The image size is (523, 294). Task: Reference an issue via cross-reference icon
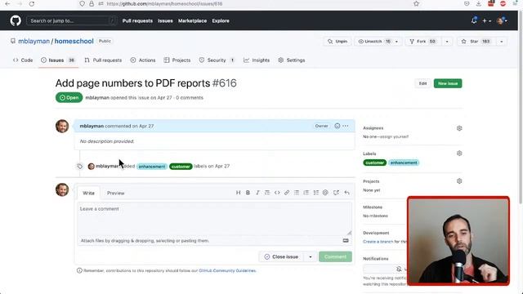point(336,193)
